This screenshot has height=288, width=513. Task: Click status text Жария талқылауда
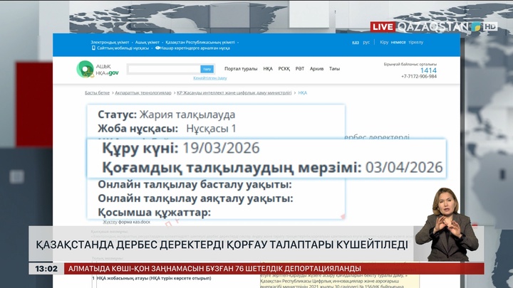pos(187,114)
